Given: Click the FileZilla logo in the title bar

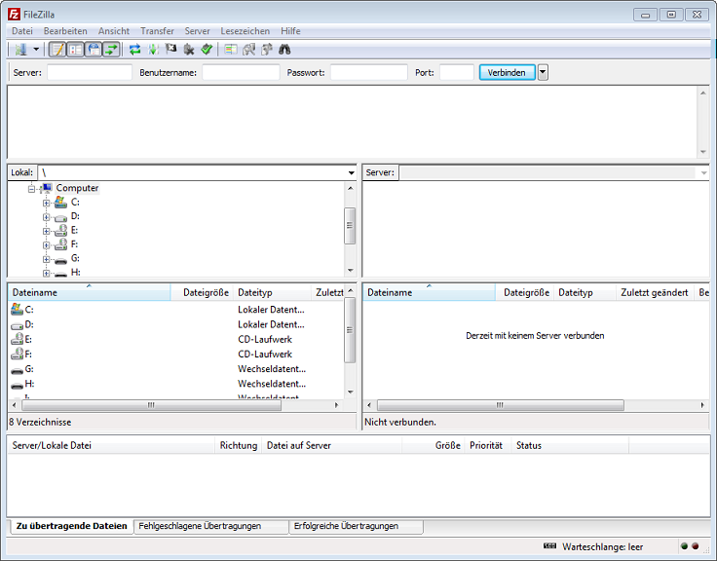Looking at the screenshot, I should (x=15, y=15).
